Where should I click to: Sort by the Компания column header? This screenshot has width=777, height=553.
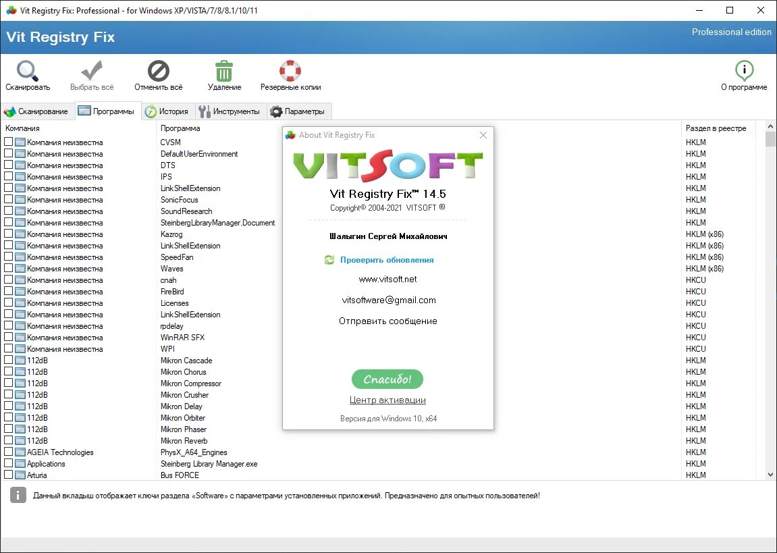[78, 128]
